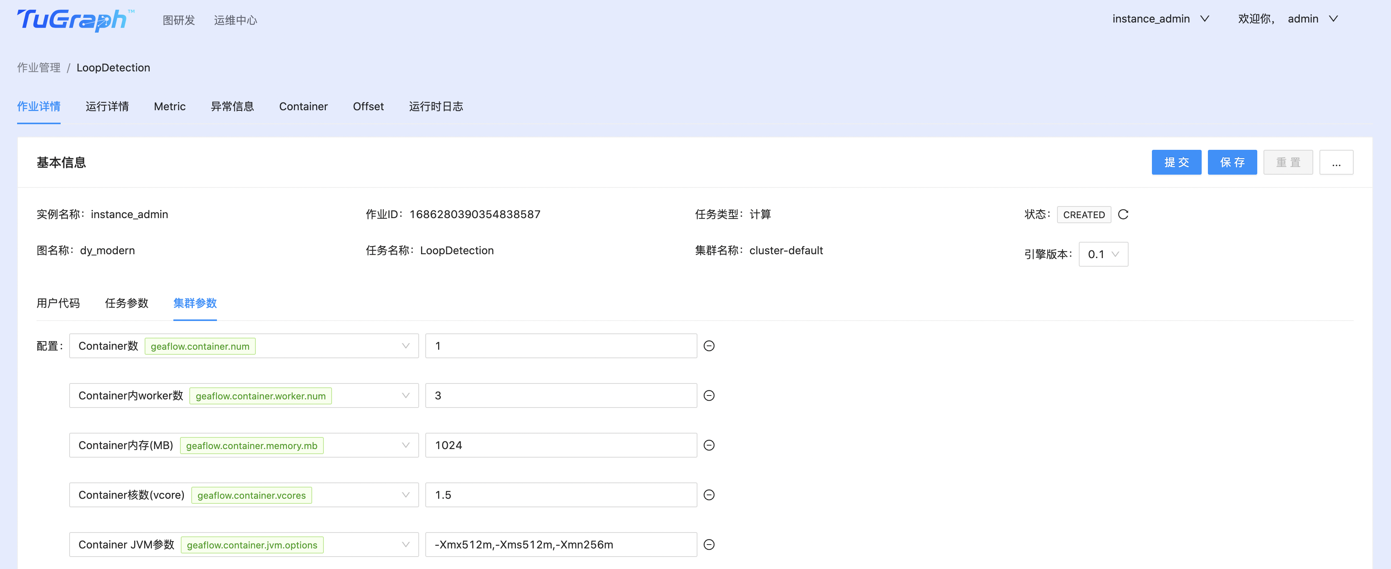Remove the Container内存(MB) configuration row
Image resolution: width=1391 pixels, height=569 pixels.
(709, 445)
